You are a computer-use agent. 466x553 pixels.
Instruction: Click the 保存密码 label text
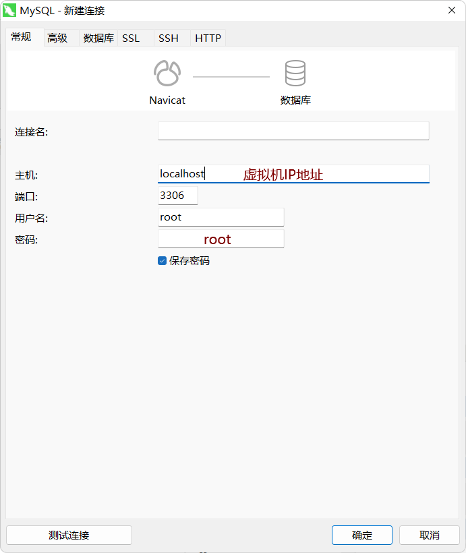point(190,261)
